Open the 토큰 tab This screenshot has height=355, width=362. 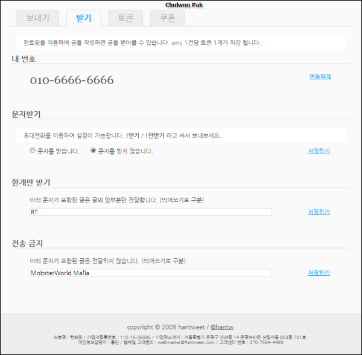pyautogui.click(x=125, y=18)
